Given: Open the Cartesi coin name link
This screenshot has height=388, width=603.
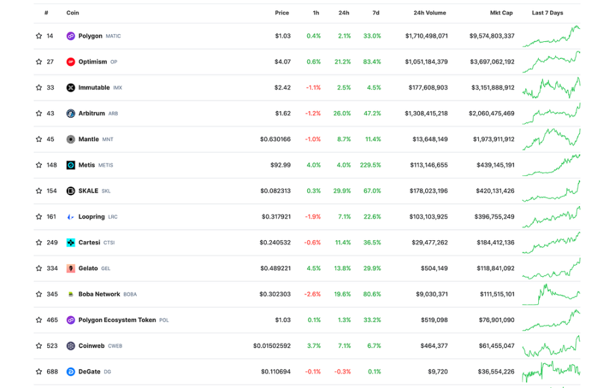Looking at the screenshot, I should (x=89, y=242).
